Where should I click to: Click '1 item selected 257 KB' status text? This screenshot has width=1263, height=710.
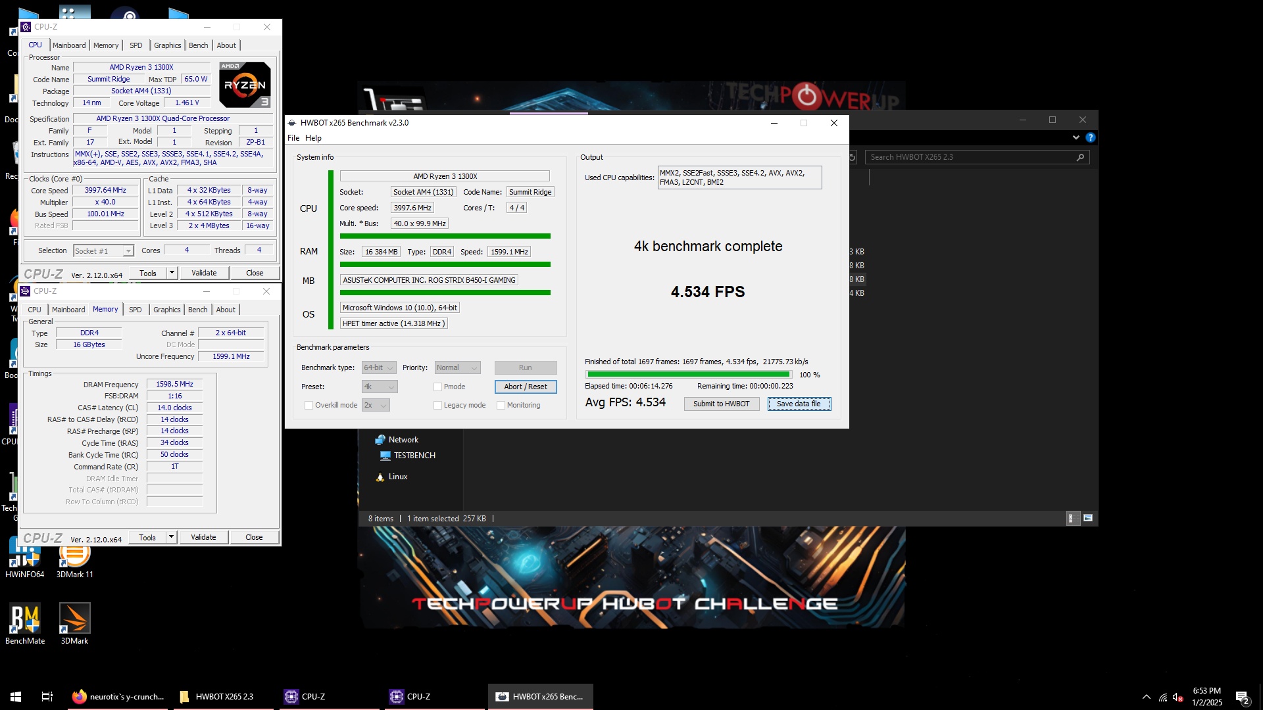tap(446, 519)
